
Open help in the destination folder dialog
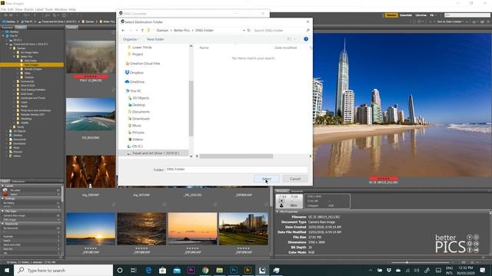pos(306,39)
